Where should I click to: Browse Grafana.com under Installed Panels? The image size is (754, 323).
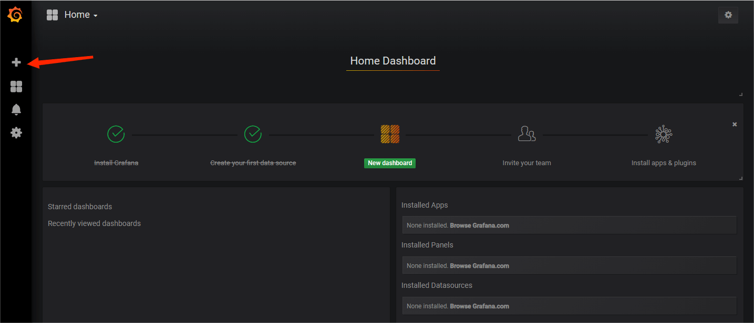(x=479, y=266)
